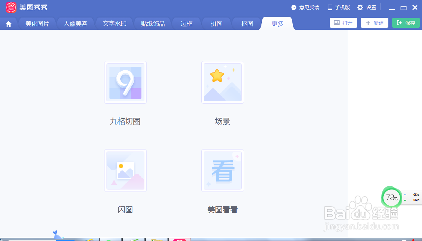422x241 pixels.
Task: Click the red 美图秀秀 taskbar icon
Action: pos(180,239)
